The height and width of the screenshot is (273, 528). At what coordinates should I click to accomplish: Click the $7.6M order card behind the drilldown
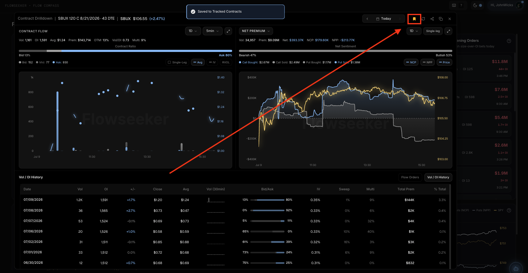click(484, 97)
